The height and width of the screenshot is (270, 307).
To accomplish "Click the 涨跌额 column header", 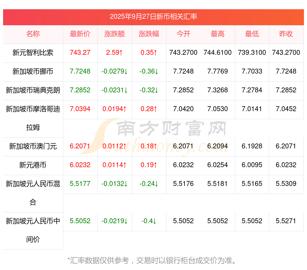I will pos(114,34).
